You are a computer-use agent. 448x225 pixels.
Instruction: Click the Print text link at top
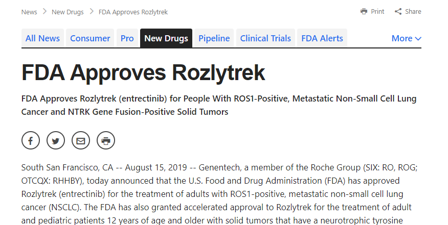377,12
